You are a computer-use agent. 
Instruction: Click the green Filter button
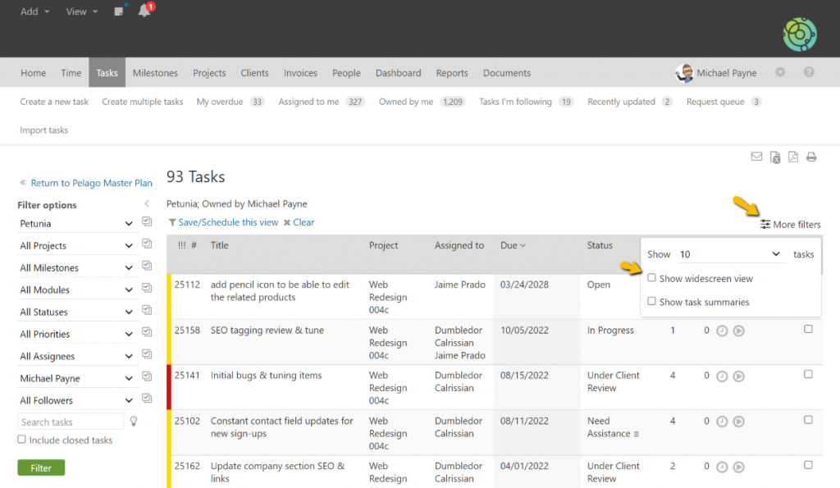point(41,467)
